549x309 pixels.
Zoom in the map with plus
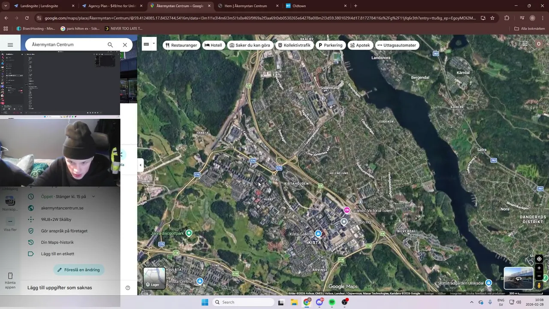point(539,268)
